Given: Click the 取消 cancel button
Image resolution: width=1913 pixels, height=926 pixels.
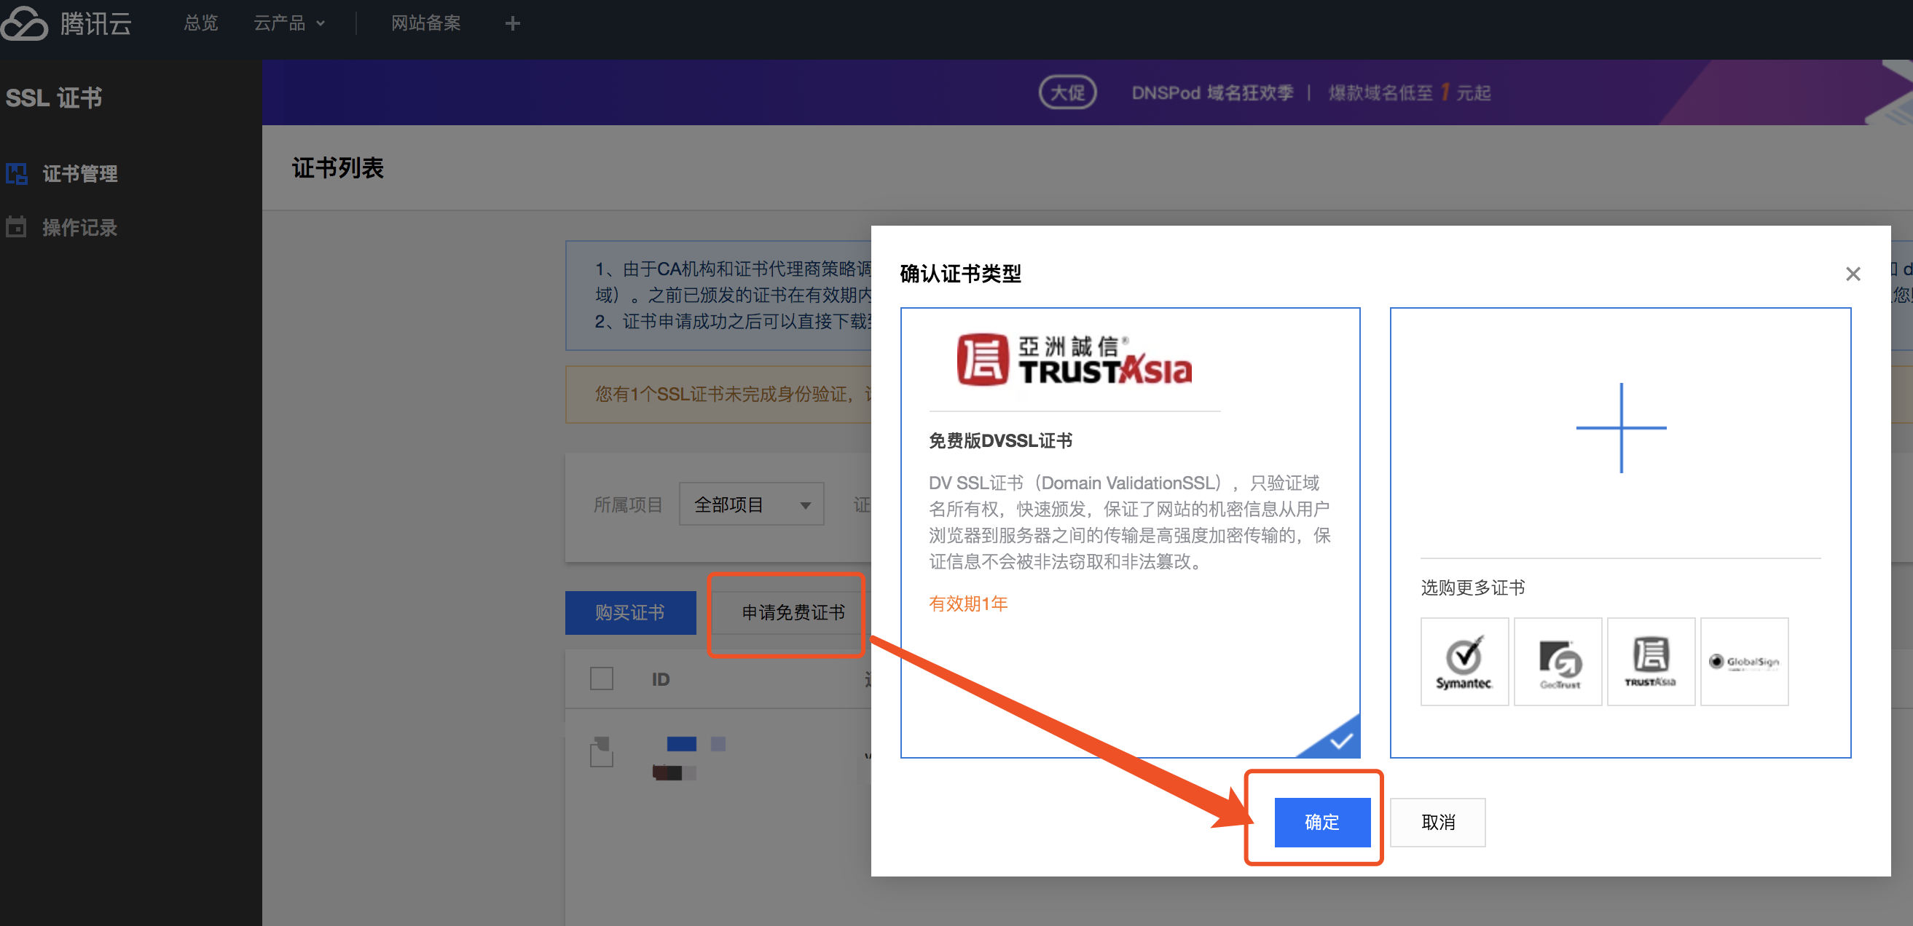Looking at the screenshot, I should click(x=1437, y=821).
